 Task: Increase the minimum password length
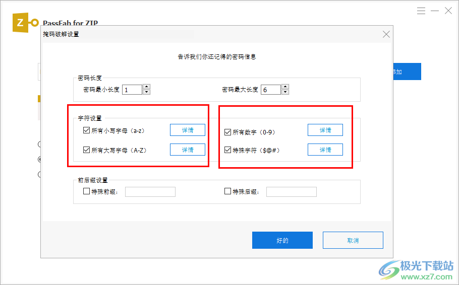pos(146,87)
